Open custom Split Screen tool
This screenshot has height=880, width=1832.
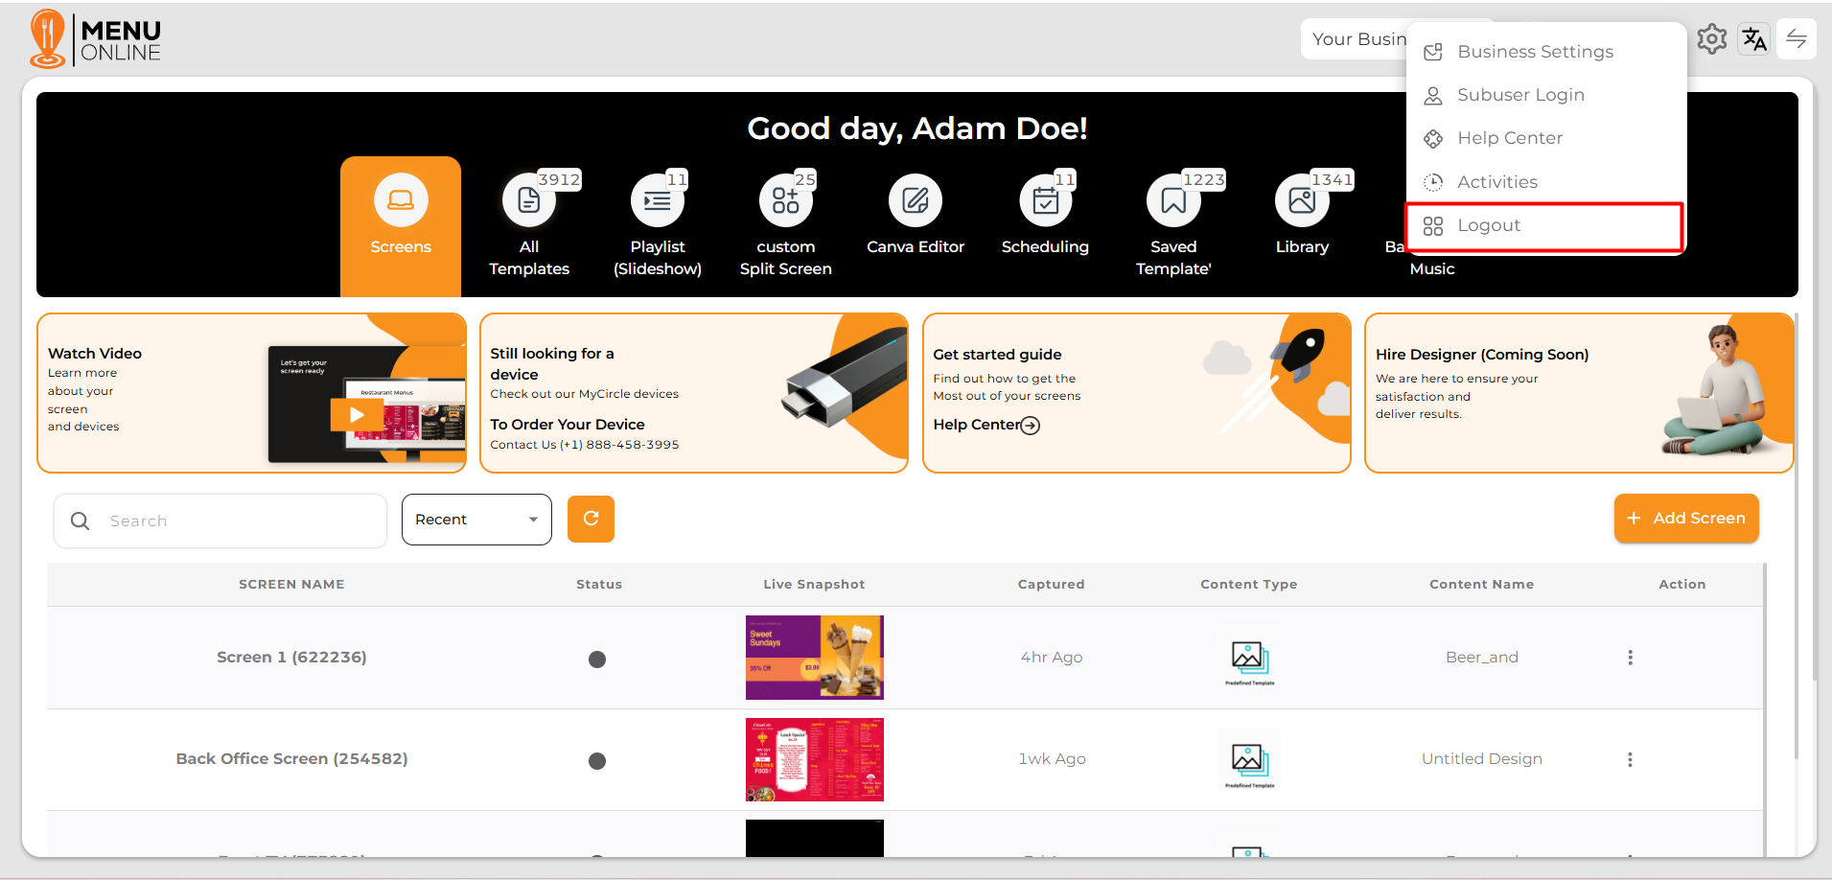[x=785, y=201]
